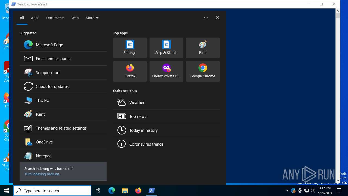Click Turn indexing back on link
Screen dimensions: 348x196
[42, 174]
